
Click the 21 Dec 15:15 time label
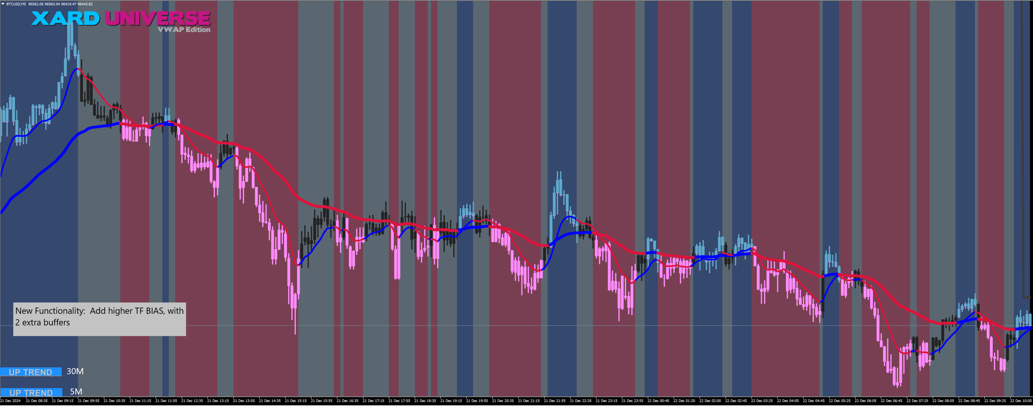296,401
